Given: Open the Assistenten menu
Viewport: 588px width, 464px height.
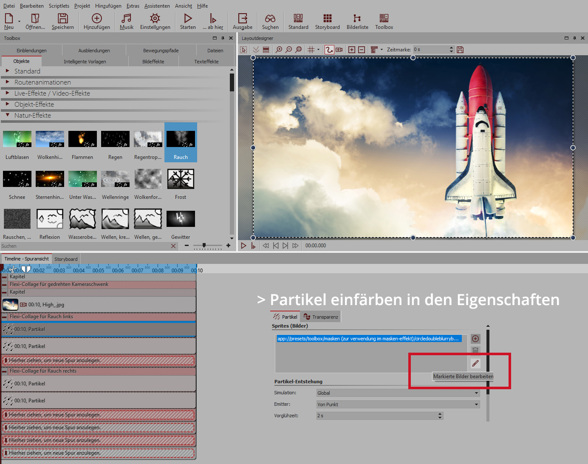Looking at the screenshot, I should tap(157, 6).
